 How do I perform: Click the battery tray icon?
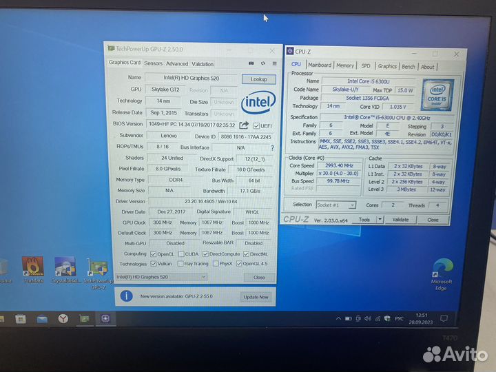[349, 318]
